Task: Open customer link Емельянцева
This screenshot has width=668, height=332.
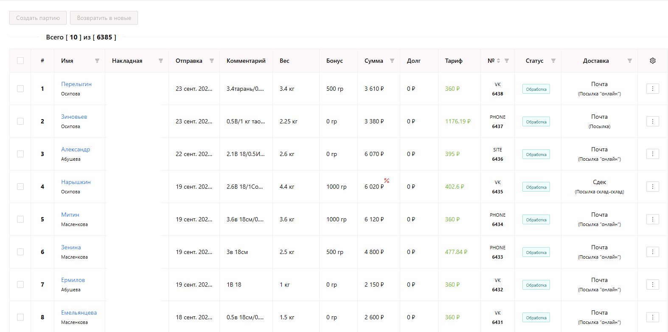Action: click(79, 312)
